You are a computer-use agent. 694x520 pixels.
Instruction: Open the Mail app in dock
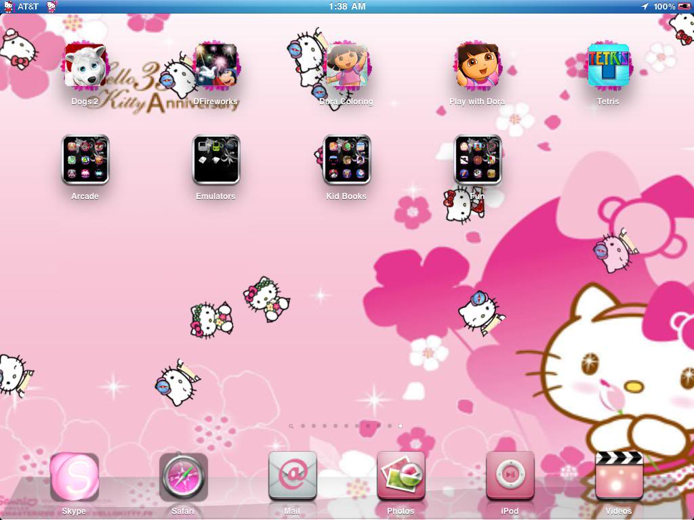[x=292, y=476]
